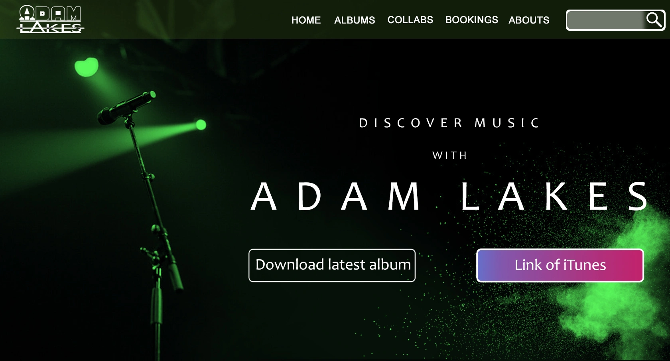This screenshot has width=670, height=361.
Task: Navigate to BOOKINGS
Action: point(471,20)
